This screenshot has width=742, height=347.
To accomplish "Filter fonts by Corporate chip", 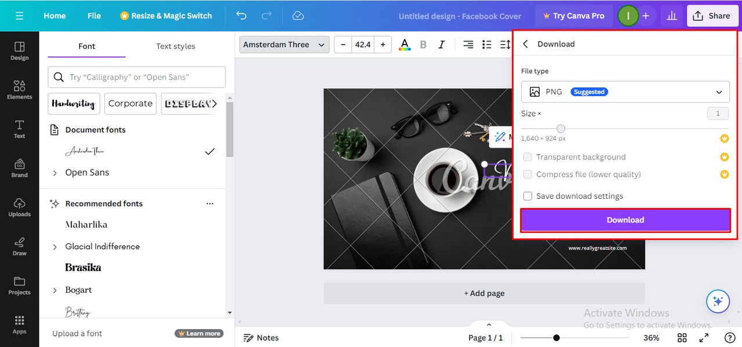I will pos(130,104).
